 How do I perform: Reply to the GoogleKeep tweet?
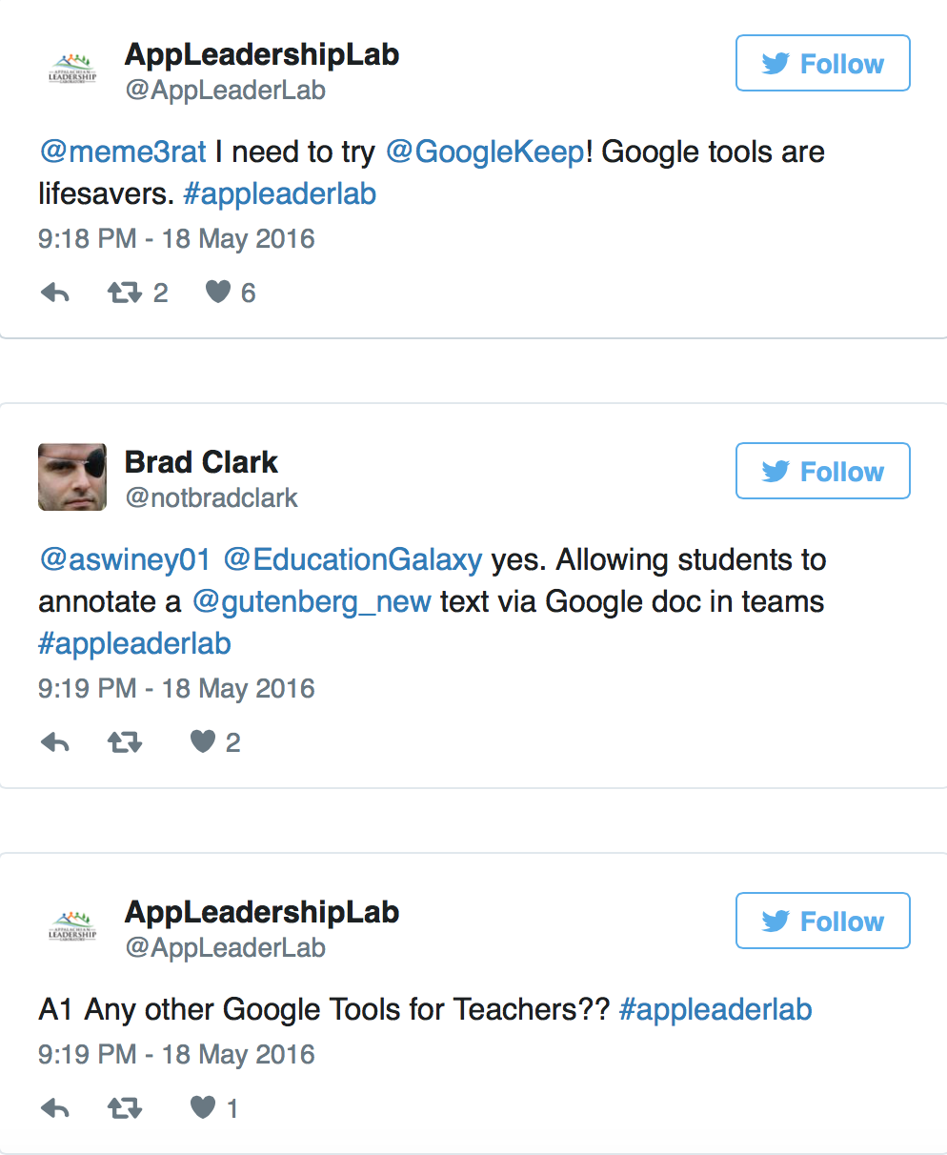tap(55, 293)
